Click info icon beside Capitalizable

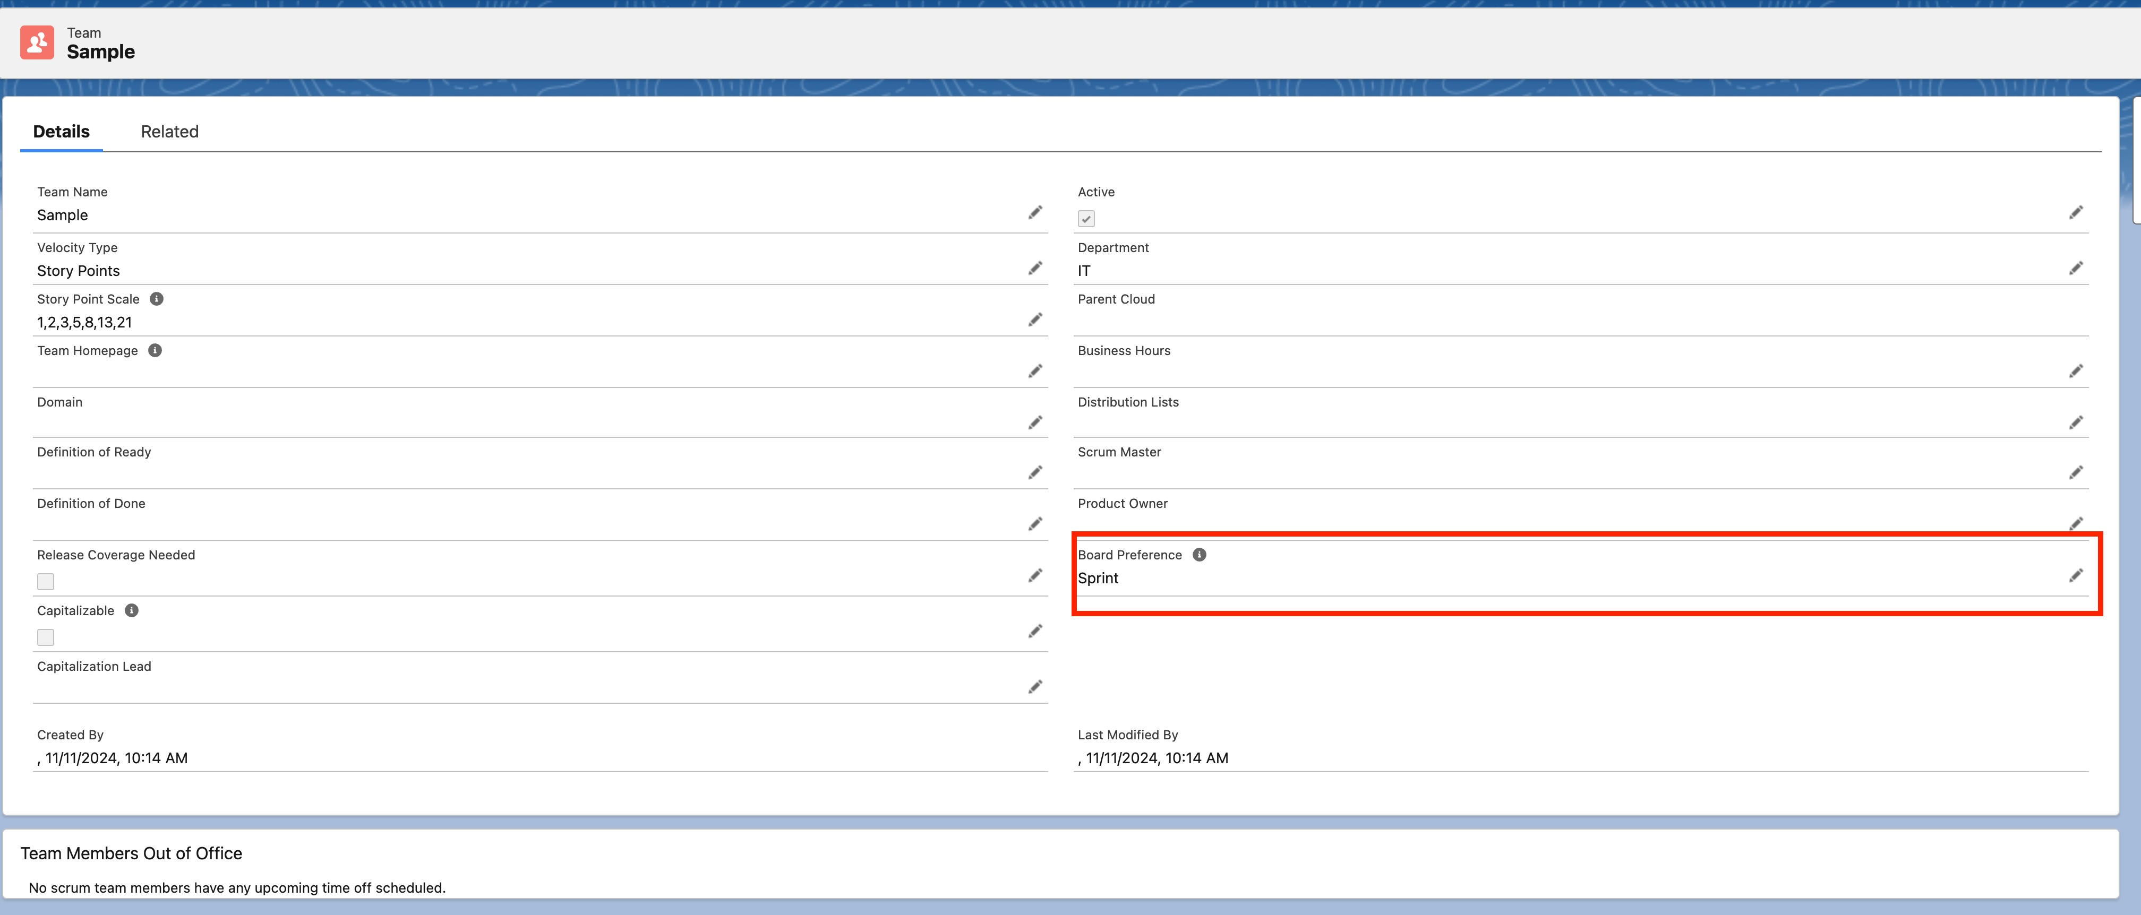click(x=131, y=611)
